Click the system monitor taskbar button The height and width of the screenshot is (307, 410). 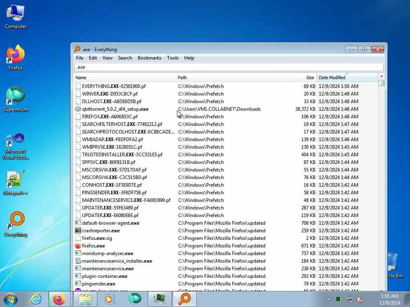tap(159, 299)
